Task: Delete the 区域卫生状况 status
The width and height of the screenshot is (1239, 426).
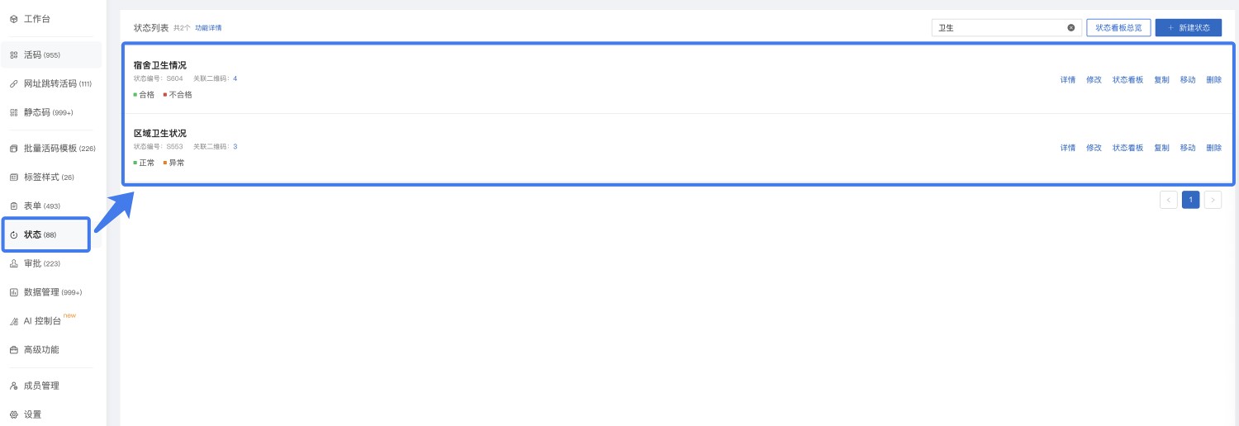Action: point(1213,148)
